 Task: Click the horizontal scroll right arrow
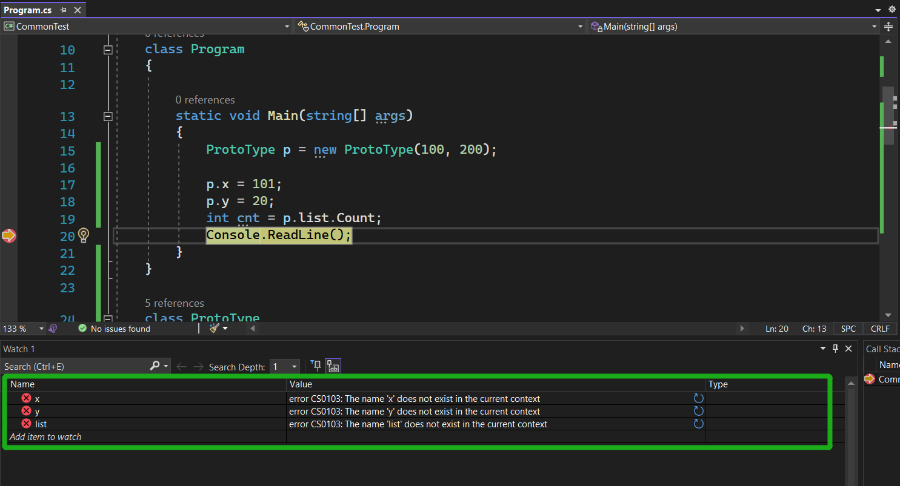point(742,329)
